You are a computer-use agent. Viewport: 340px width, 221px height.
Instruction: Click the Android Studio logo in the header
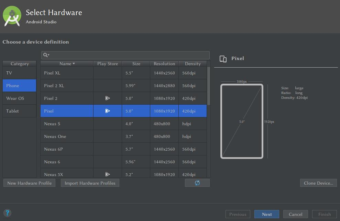tap(12, 16)
